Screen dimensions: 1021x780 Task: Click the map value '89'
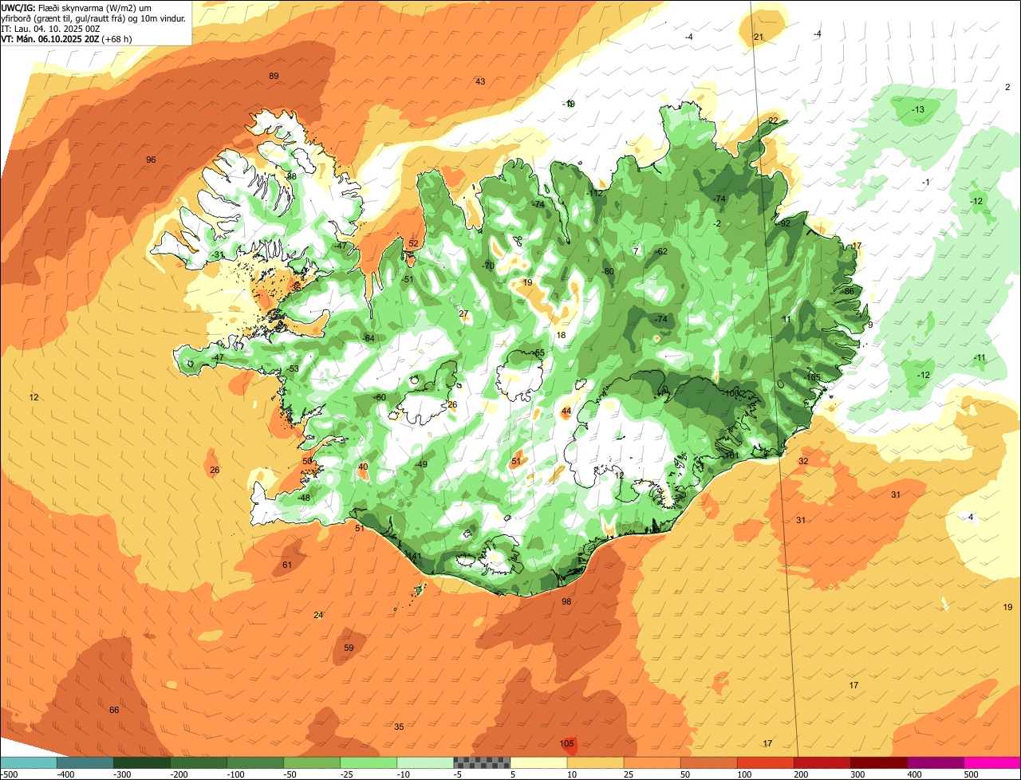274,76
